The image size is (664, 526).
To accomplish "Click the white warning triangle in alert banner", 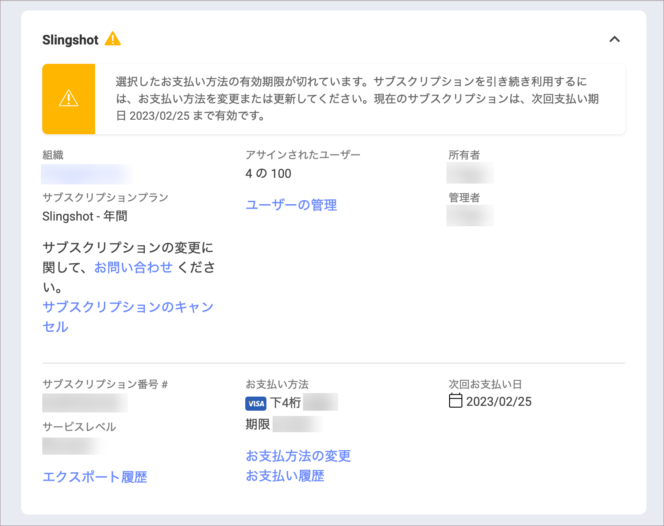I will click(69, 98).
